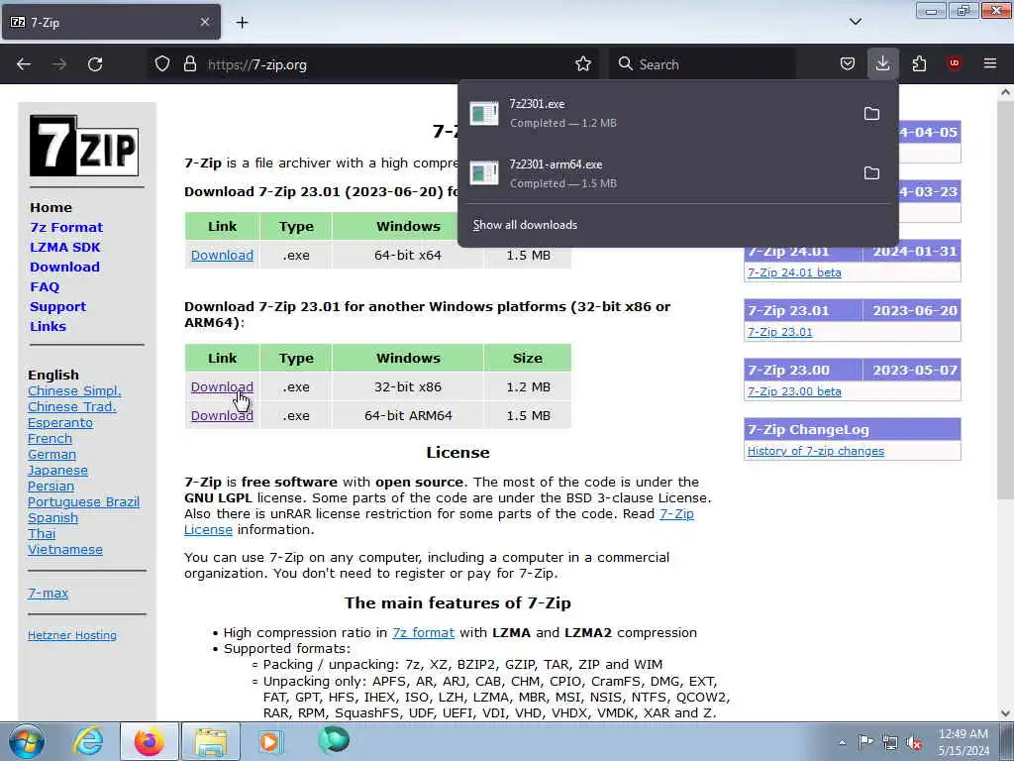Screen dimensions: 1014x761
Task: Download the 64-bit x64 .exe installer
Action: point(222,255)
